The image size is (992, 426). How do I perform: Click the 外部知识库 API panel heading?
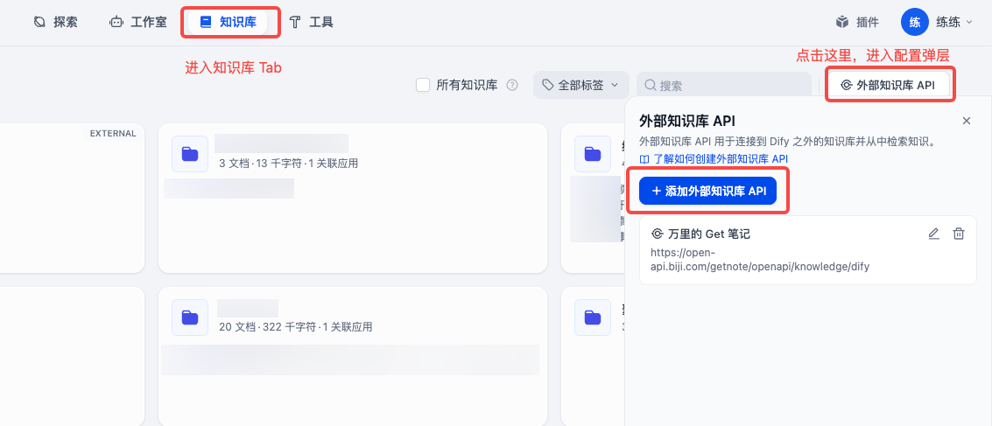point(686,121)
